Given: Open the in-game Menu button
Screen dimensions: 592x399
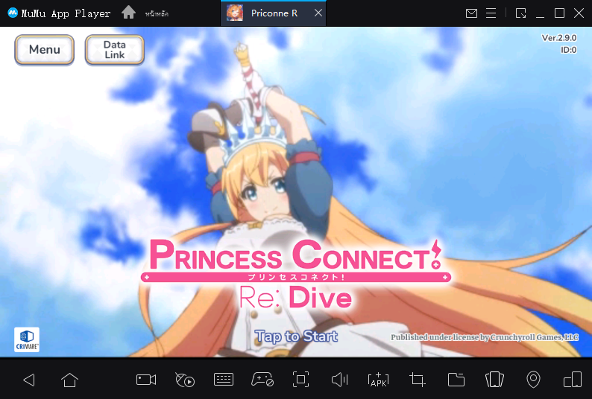Looking at the screenshot, I should point(45,50).
